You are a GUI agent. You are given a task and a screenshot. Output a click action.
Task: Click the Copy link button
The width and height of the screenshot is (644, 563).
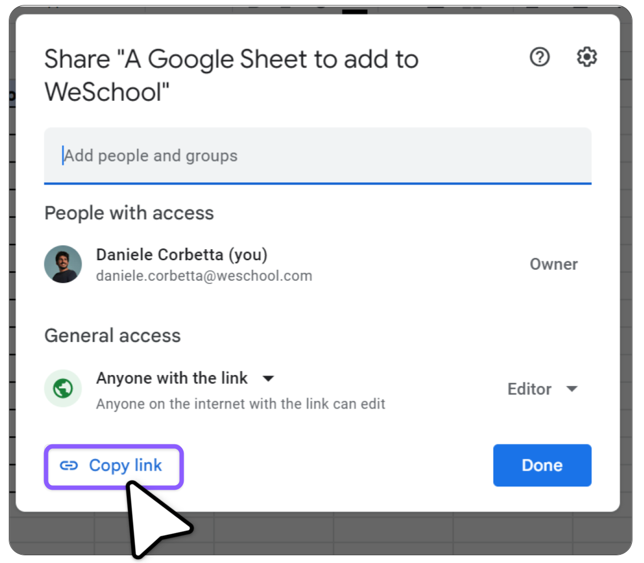coord(114,467)
